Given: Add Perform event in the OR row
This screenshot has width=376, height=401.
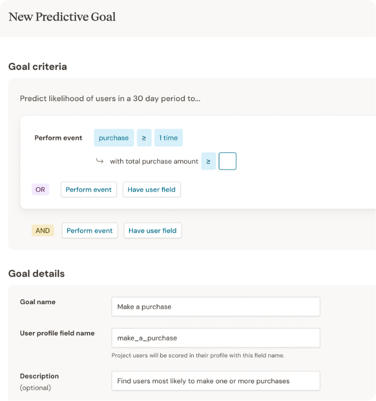Looking at the screenshot, I should click(89, 189).
